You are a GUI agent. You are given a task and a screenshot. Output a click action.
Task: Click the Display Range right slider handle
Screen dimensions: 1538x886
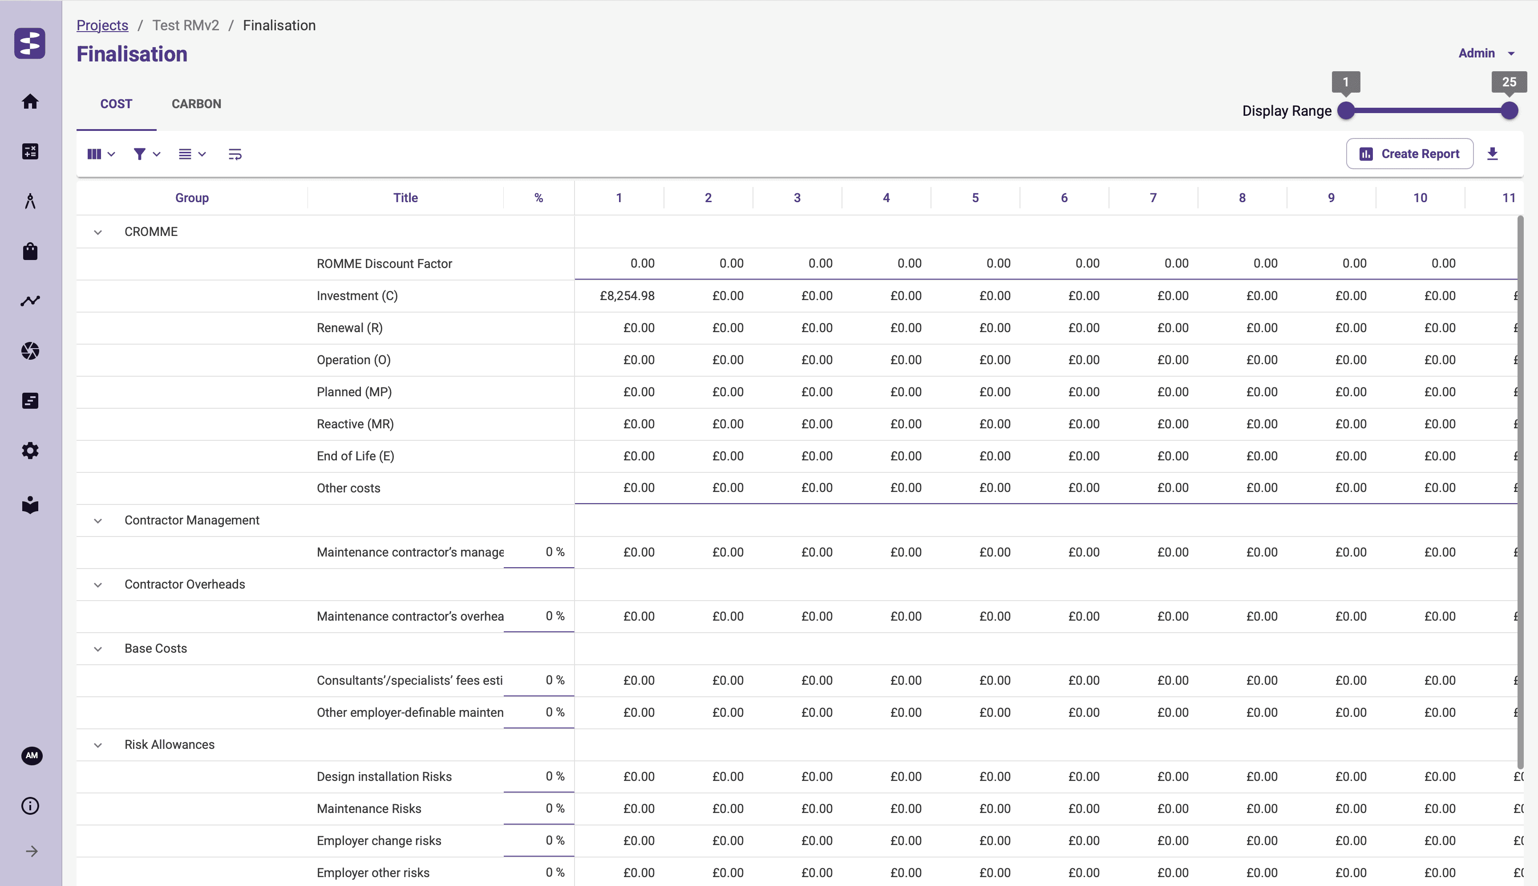click(1509, 110)
